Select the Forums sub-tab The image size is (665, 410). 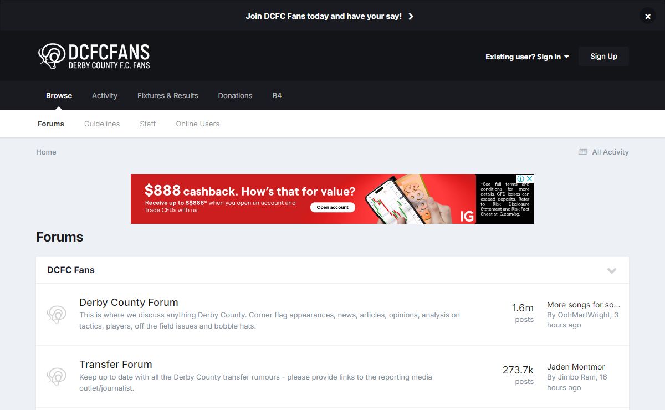pos(51,124)
